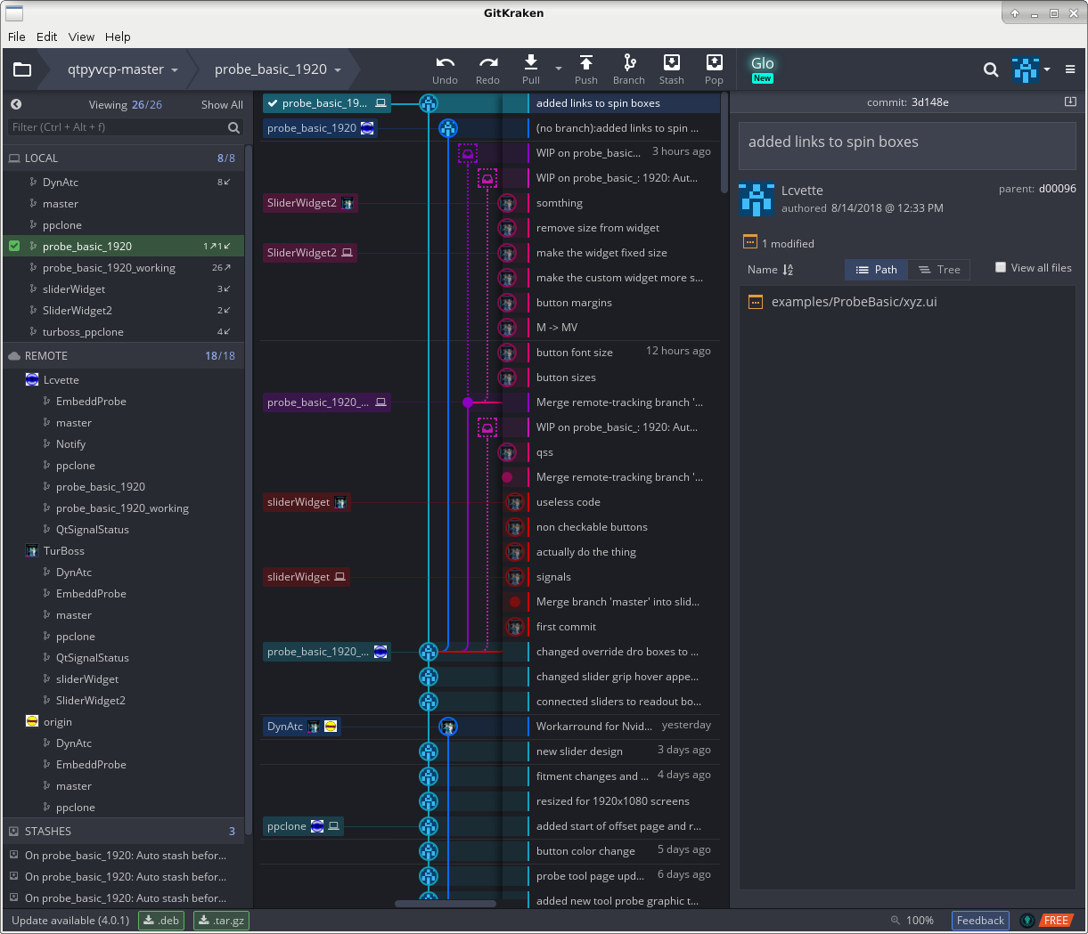Open the repository management folder icon
The image size is (1088, 934).
point(22,69)
